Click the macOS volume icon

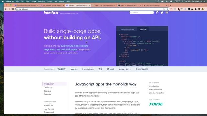[167, 1]
